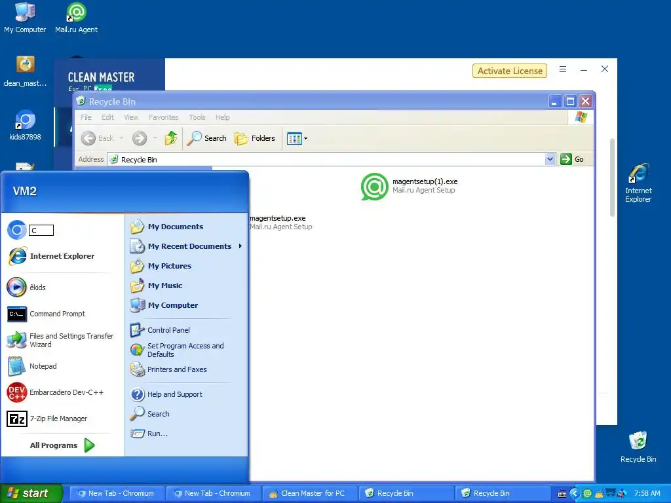
Task: Click the keyboard tray icon
Action: (562, 494)
